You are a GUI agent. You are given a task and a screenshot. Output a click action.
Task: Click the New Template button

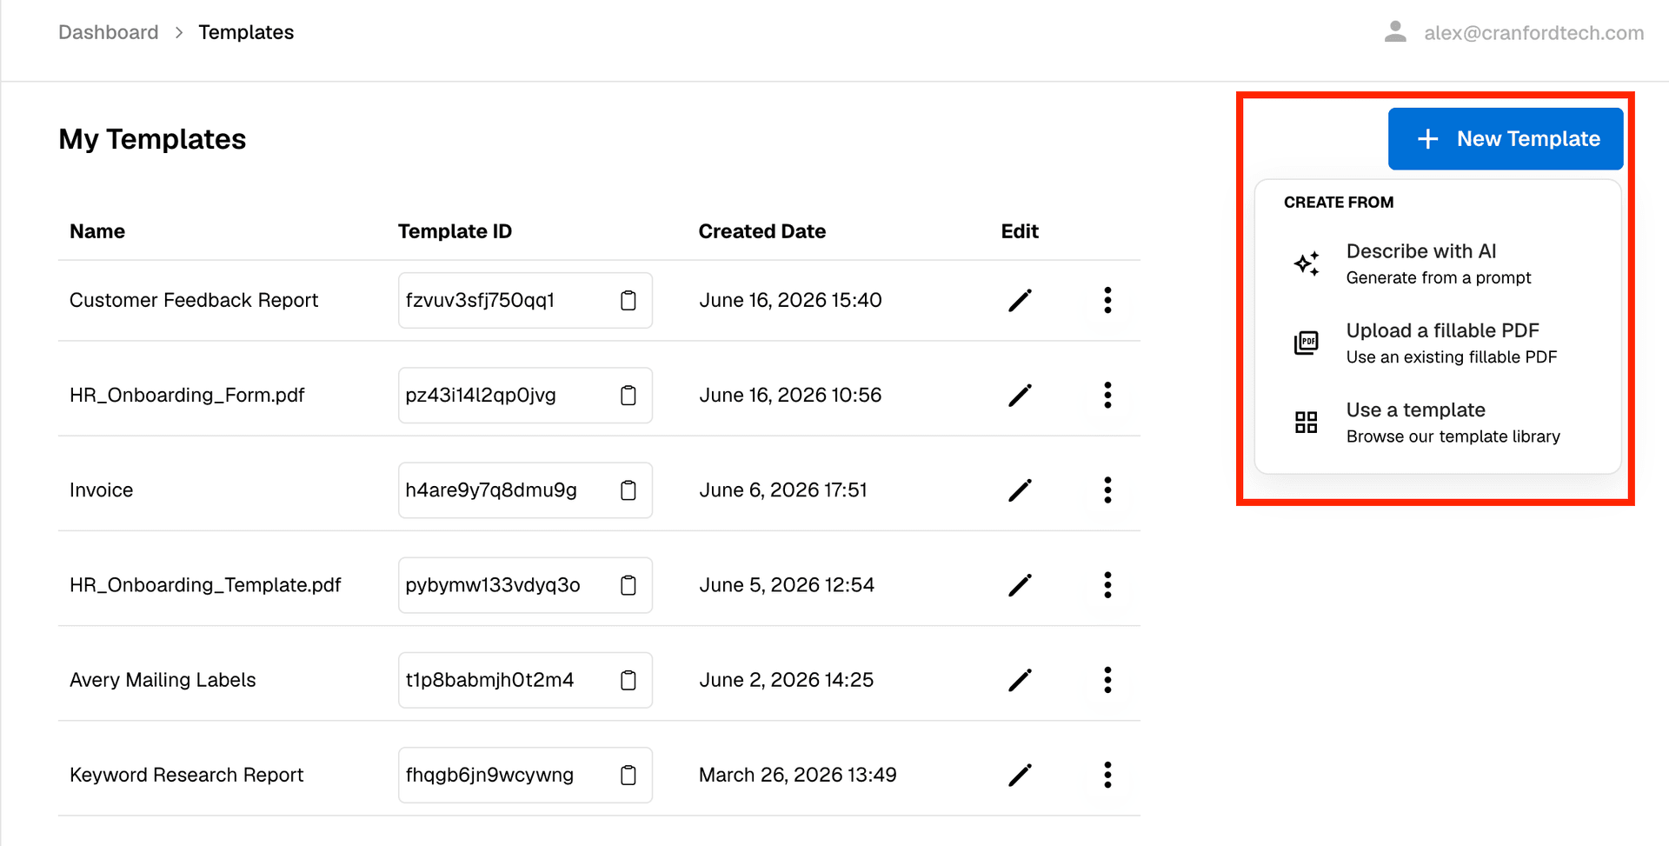coord(1506,138)
